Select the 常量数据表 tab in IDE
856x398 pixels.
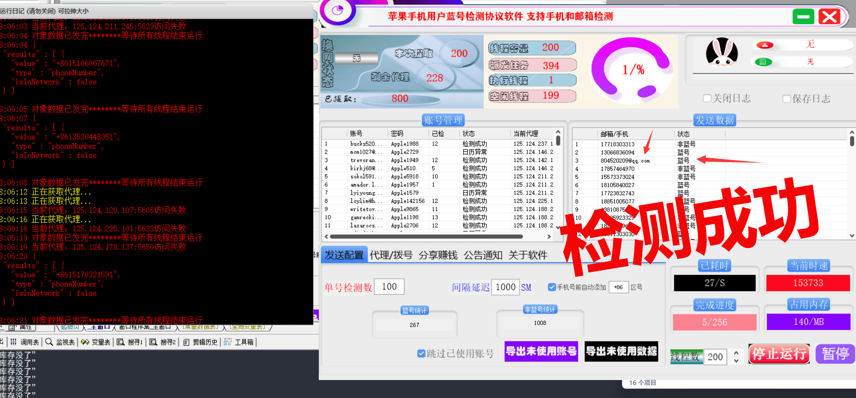click(200, 327)
